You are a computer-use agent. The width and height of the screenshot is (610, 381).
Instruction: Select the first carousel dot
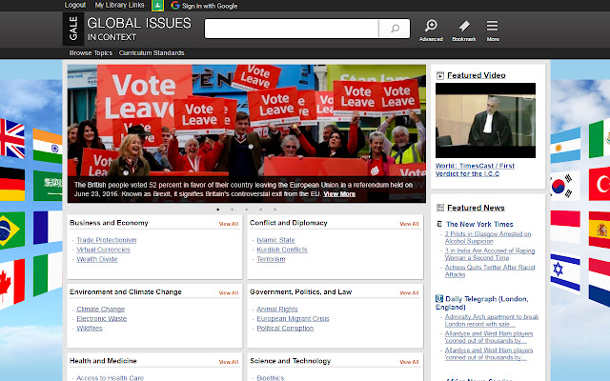[x=218, y=210]
